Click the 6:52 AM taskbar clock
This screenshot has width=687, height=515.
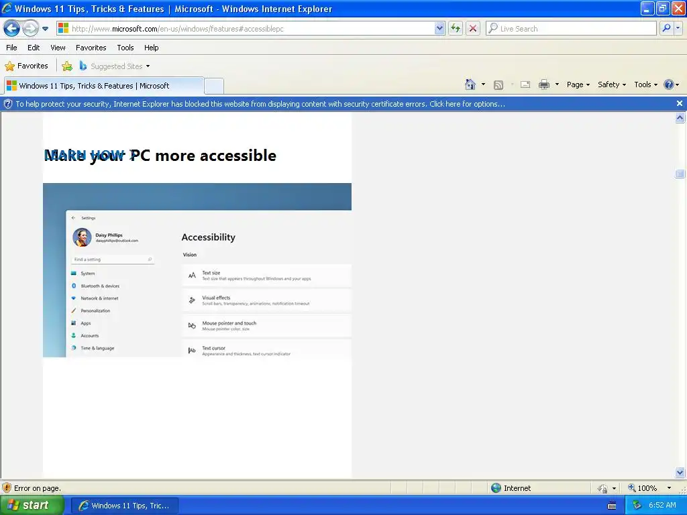(x=662, y=506)
